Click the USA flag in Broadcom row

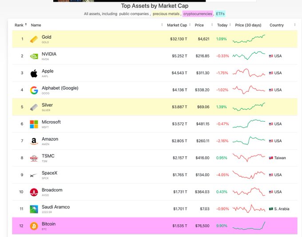click(271, 192)
